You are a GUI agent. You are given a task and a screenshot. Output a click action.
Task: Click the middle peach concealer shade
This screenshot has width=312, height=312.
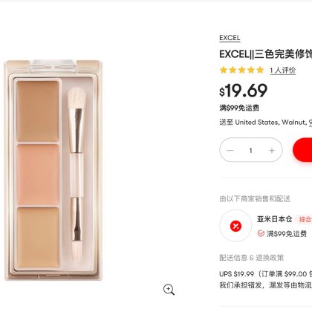(x=38, y=175)
